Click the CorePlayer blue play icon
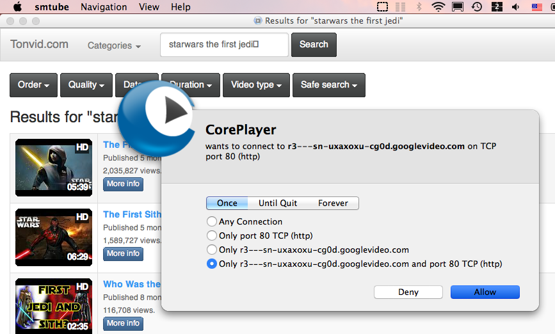 point(156,119)
